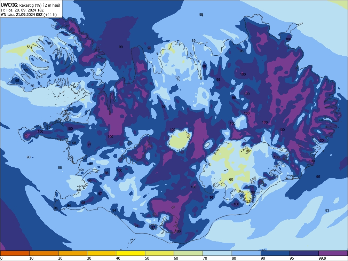This screenshot has height=261, width=348.
Task: Click the map humidity value '83'
Action: tap(327, 211)
